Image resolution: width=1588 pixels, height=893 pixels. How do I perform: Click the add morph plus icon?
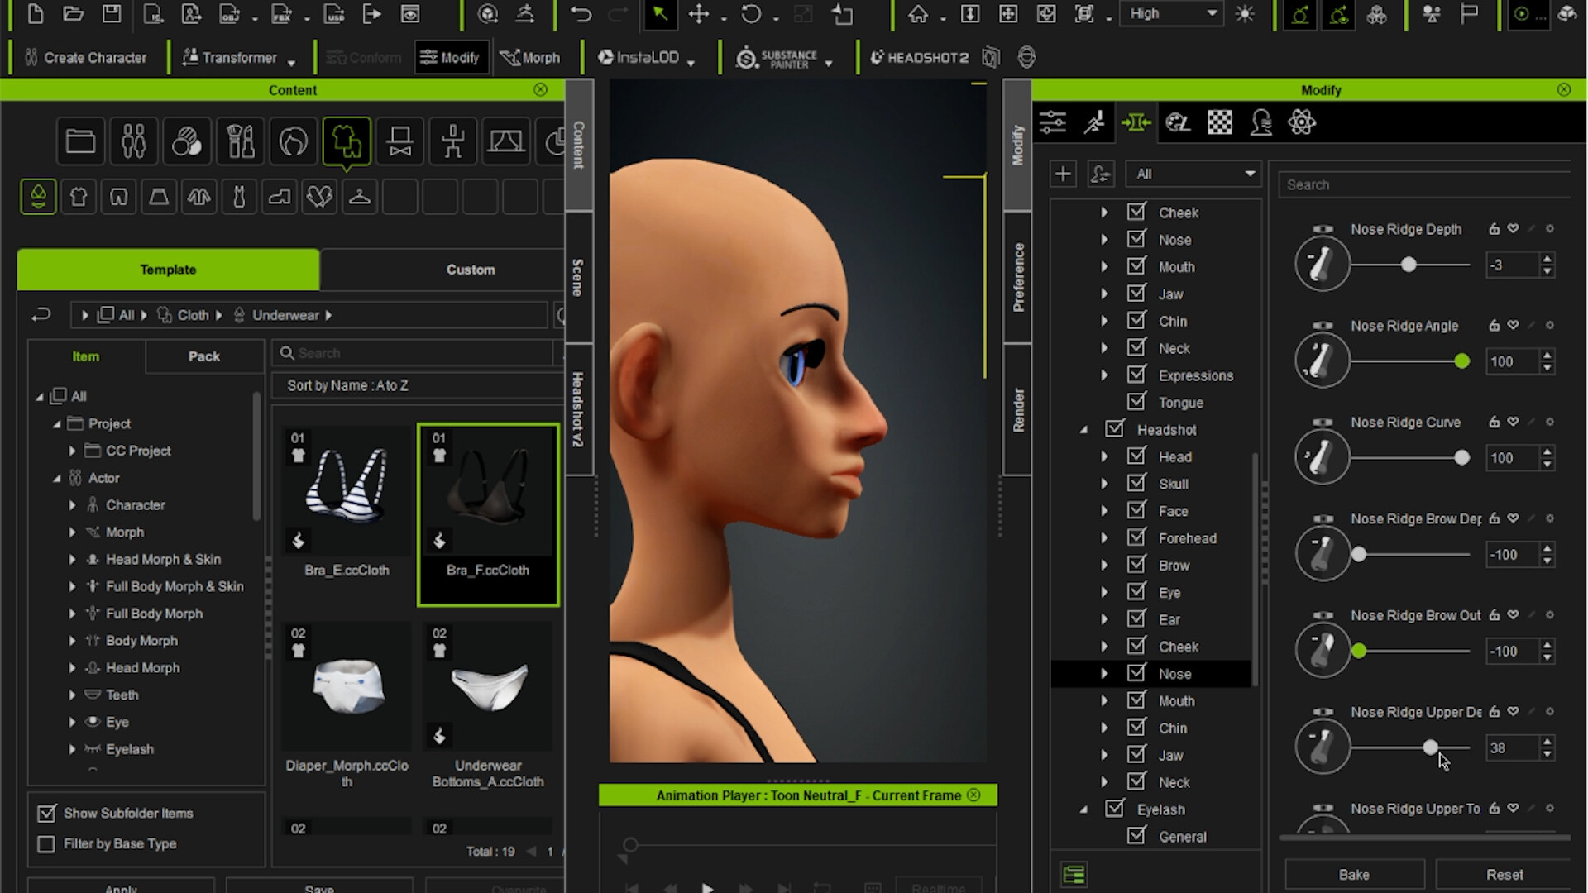click(x=1063, y=174)
